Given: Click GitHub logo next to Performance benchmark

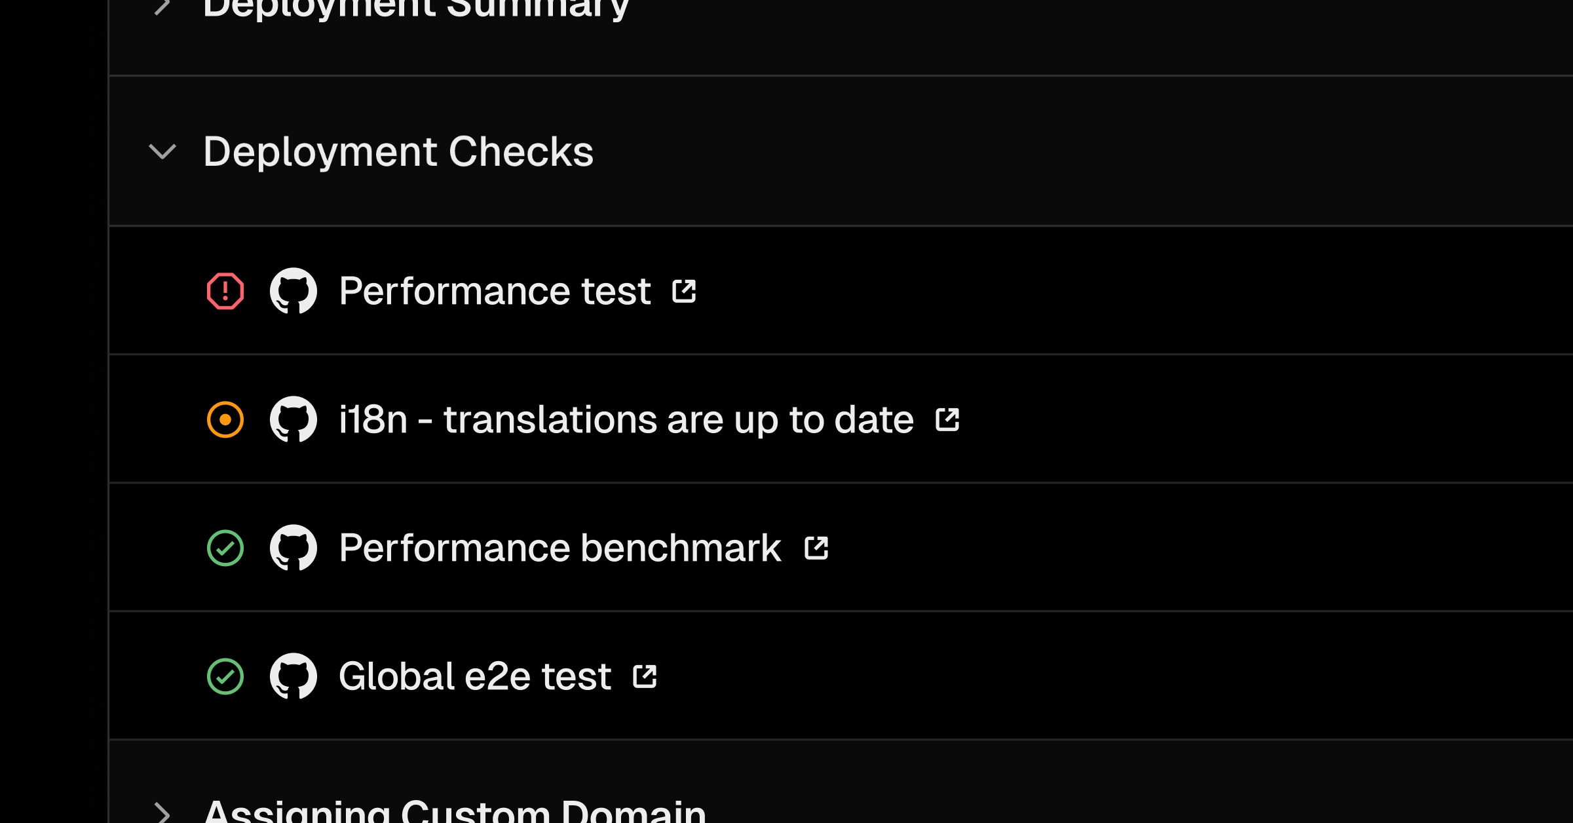Looking at the screenshot, I should click(x=294, y=548).
